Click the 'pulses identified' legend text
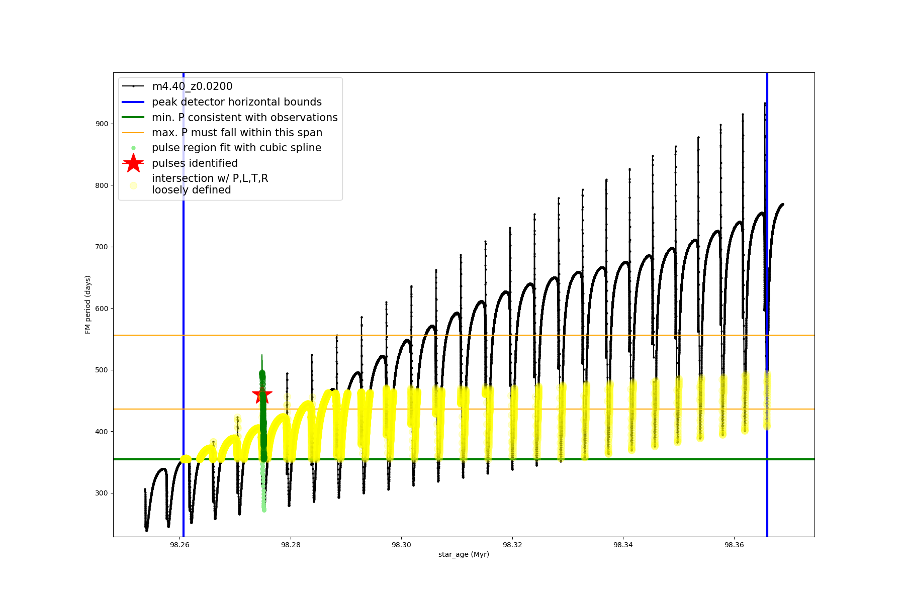The height and width of the screenshot is (603, 905). coord(195,163)
